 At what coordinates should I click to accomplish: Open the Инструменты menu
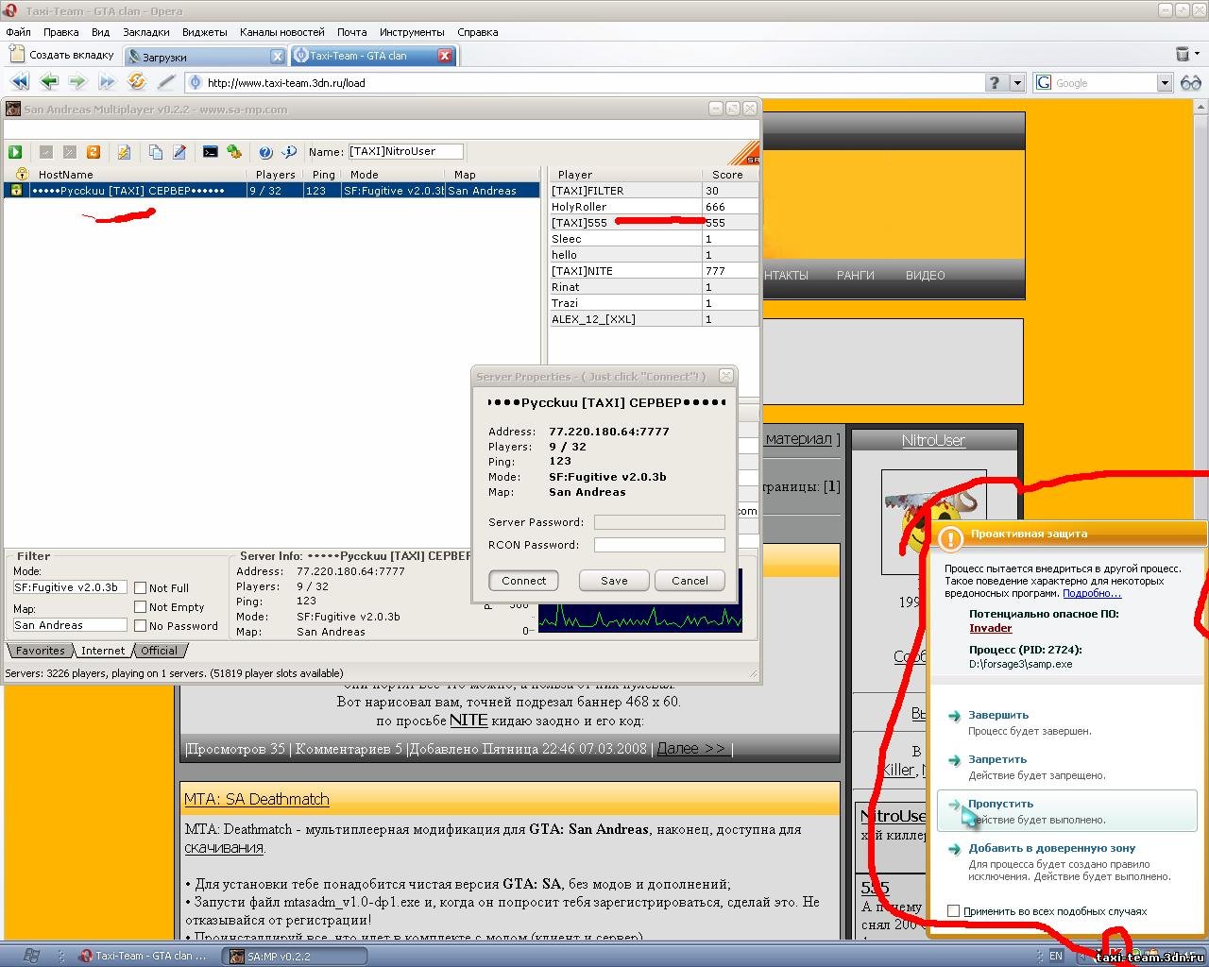point(412,32)
